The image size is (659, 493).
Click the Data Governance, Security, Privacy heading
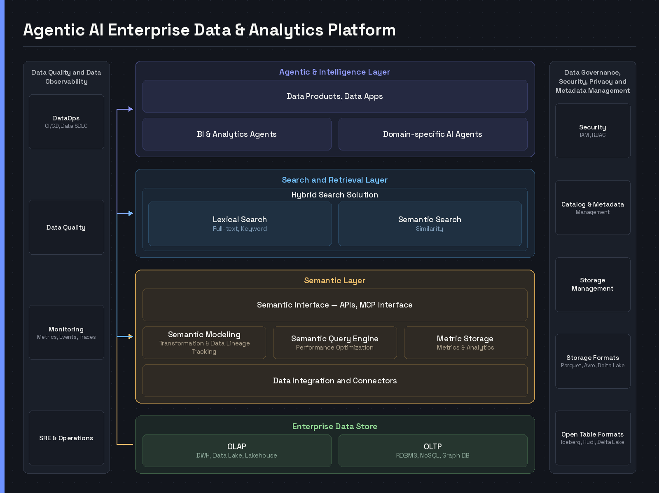(x=593, y=82)
